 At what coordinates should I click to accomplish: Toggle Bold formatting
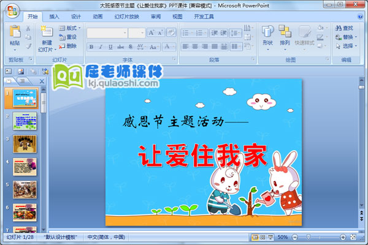tap(91, 47)
